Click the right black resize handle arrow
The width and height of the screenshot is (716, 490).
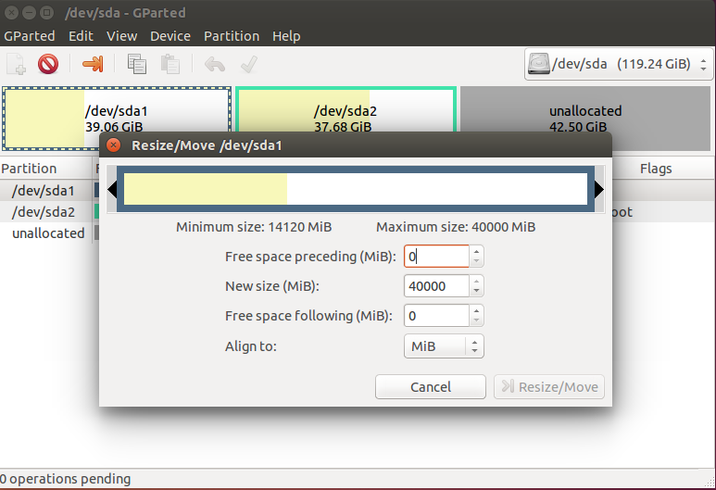[599, 189]
